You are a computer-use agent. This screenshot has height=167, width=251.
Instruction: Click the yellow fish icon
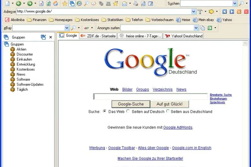coord(211,12)
